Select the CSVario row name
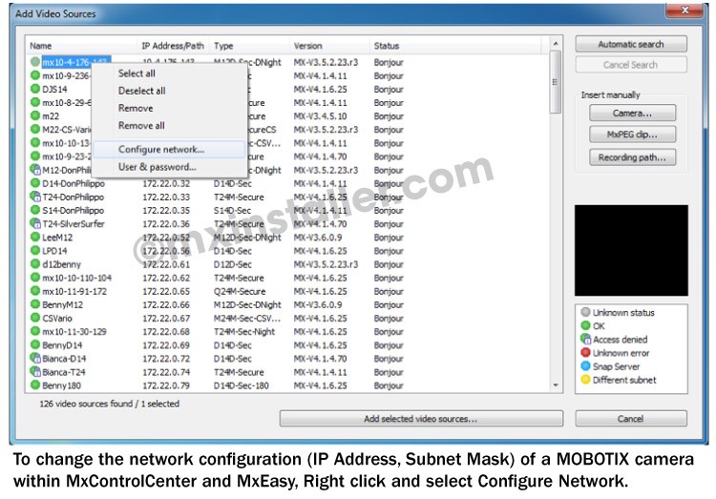Image resolution: width=716 pixels, height=499 pixels. pos(57,319)
